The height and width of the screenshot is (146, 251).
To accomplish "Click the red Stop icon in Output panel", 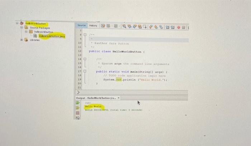I will point(78,113).
